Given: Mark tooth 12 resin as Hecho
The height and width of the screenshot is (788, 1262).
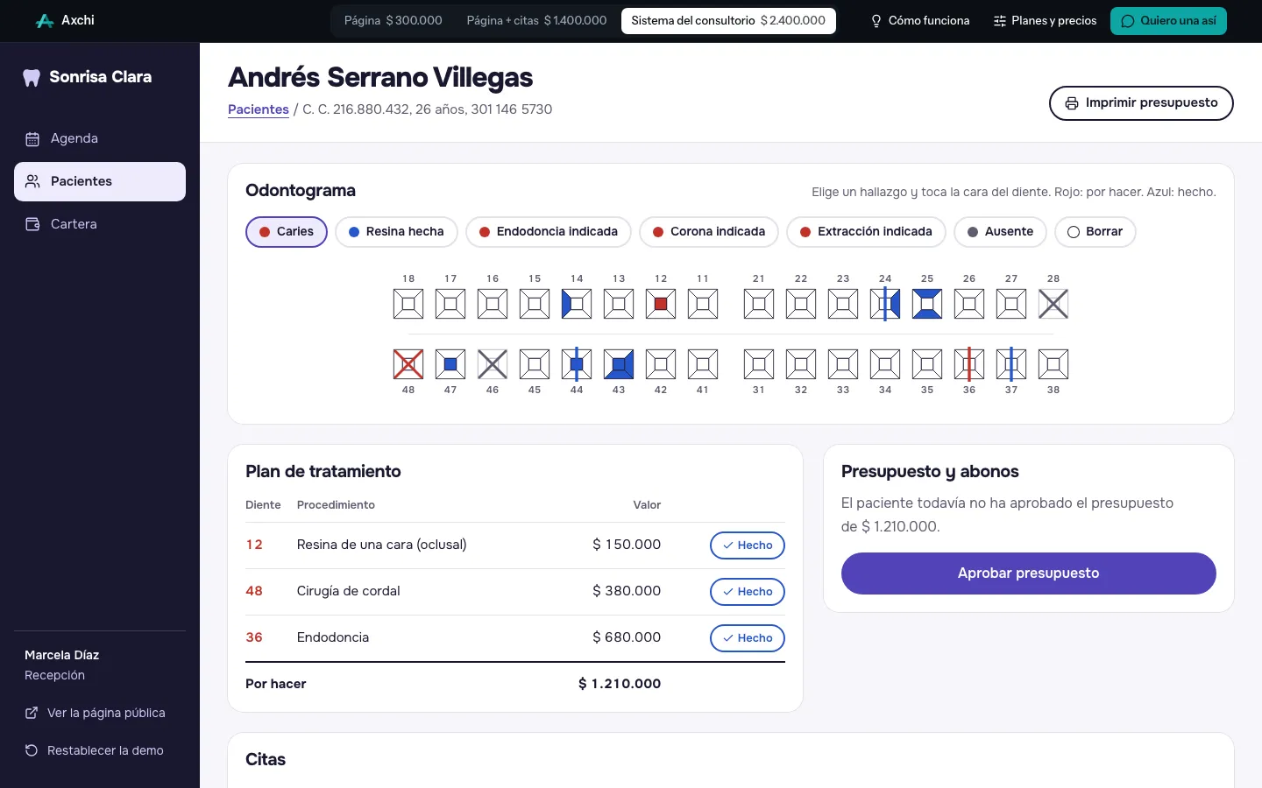Looking at the screenshot, I should coord(748,545).
